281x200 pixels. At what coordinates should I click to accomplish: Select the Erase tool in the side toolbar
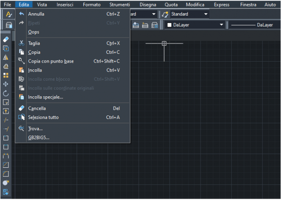(x=6, y=40)
